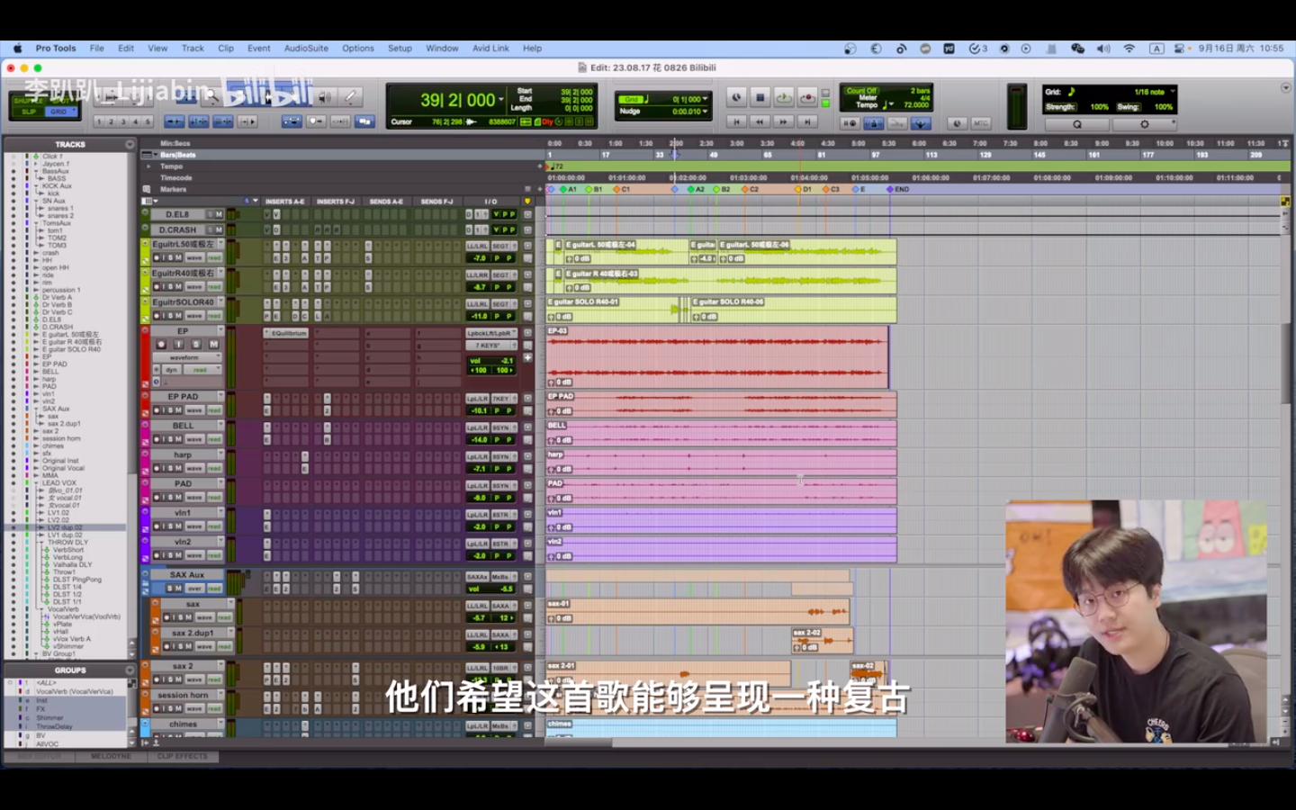Image resolution: width=1296 pixels, height=810 pixels.
Task: Click the plus button in EP track I/O
Action: pyautogui.click(x=527, y=358)
